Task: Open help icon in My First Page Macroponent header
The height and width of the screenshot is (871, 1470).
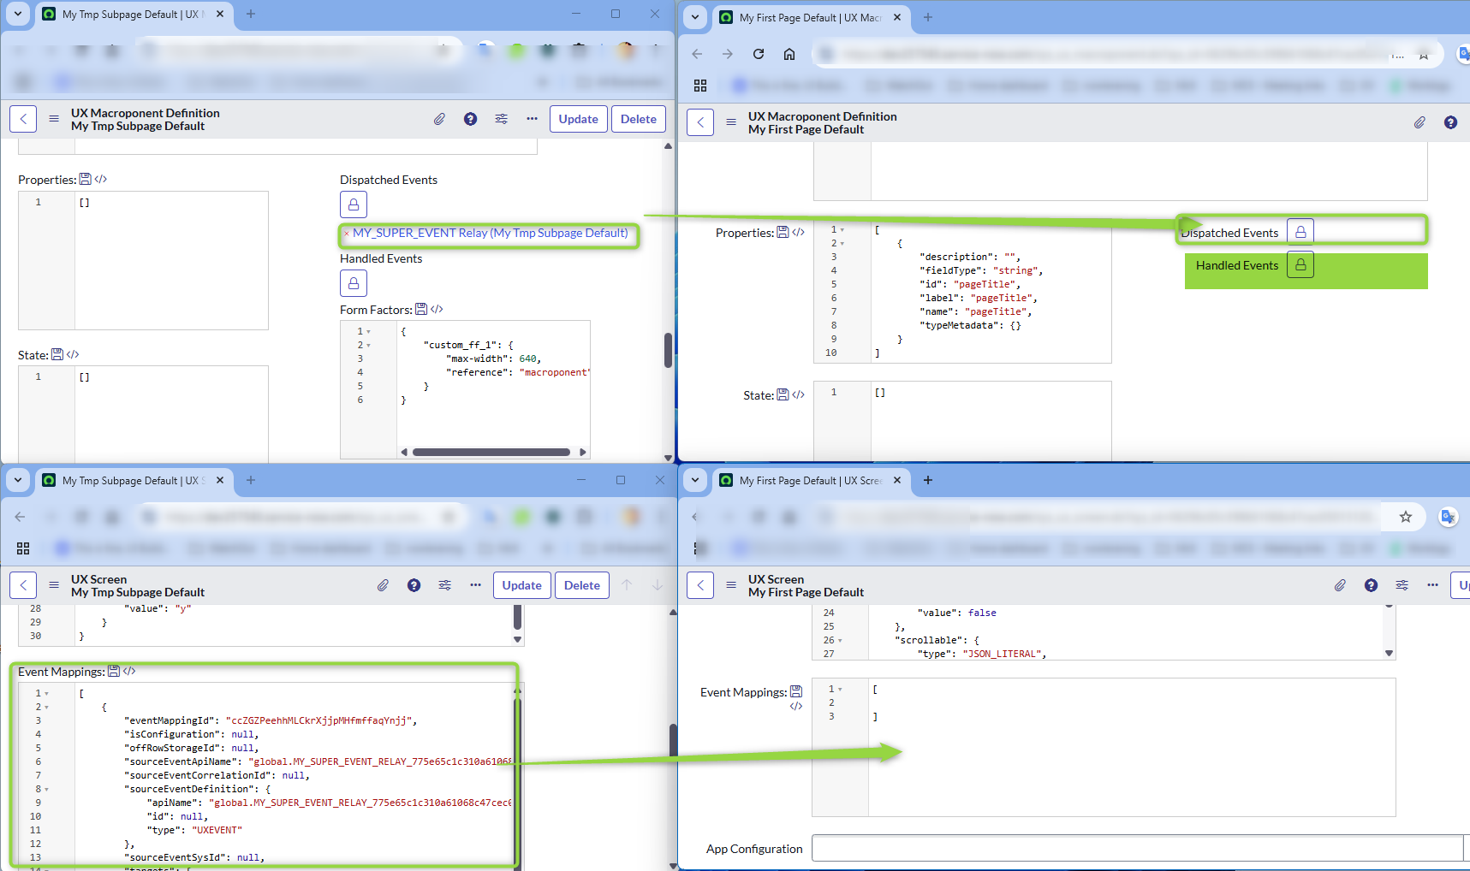Action: (1450, 122)
